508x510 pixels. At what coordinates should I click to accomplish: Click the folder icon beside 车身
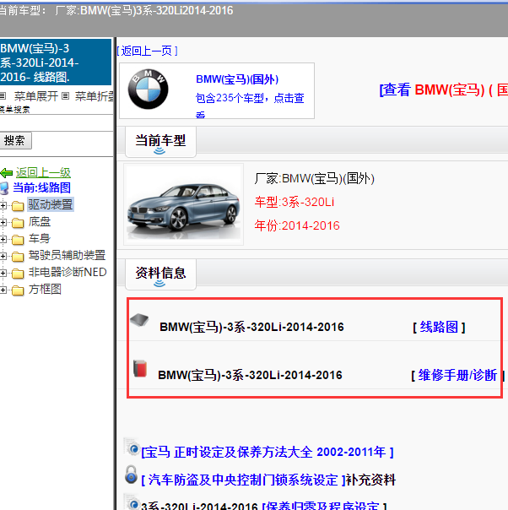[18, 240]
